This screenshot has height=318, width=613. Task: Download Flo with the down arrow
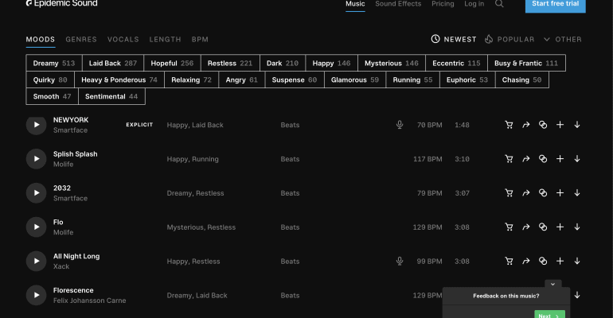pos(577,227)
